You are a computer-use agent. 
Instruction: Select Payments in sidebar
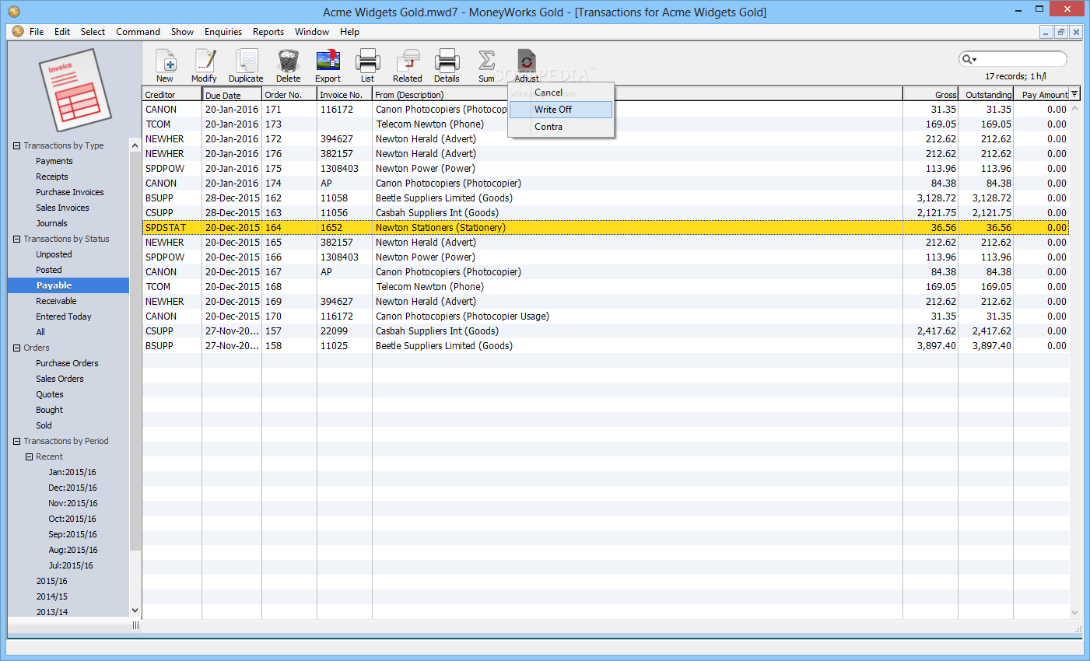(54, 161)
